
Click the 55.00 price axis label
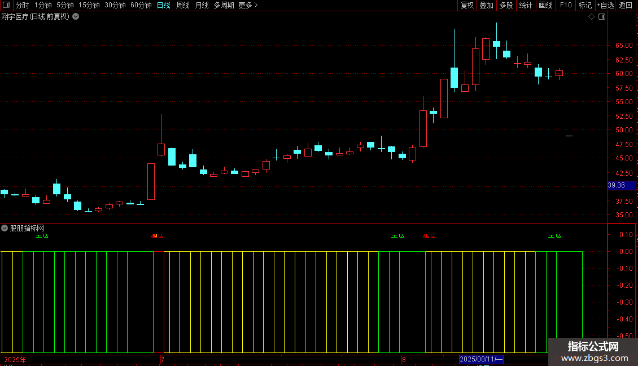tap(624, 102)
